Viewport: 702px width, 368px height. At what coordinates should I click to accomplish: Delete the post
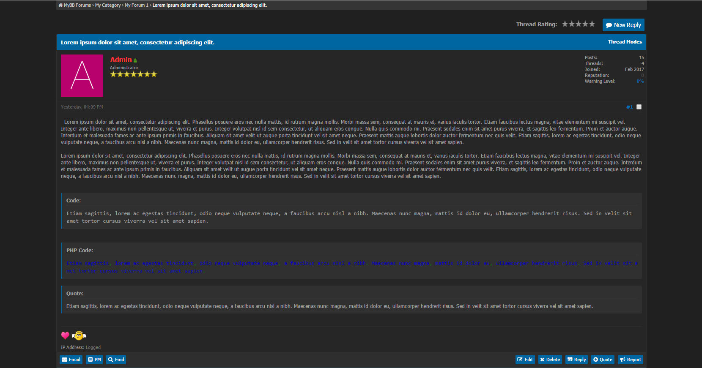[x=550, y=360]
